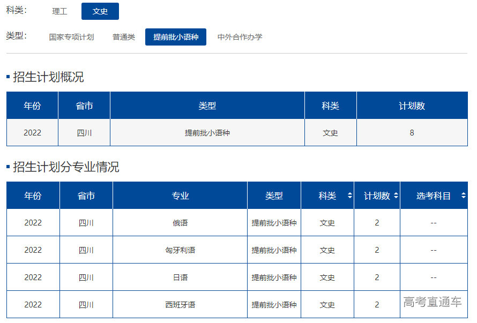477x323 pixels.
Task: Switch to 国家专项计划 type
Action: 71,37
